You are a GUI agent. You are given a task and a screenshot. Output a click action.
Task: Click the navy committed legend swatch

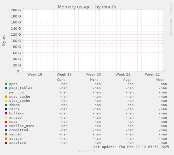(x=6, y=130)
